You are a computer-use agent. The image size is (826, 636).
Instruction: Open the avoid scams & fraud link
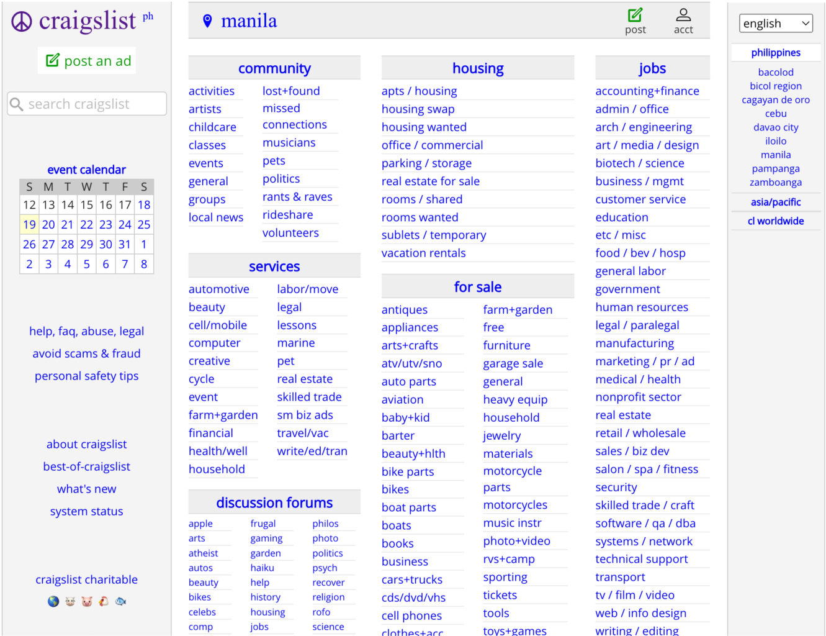coord(86,353)
